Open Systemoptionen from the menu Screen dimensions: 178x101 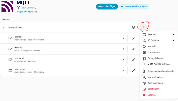click(155, 83)
